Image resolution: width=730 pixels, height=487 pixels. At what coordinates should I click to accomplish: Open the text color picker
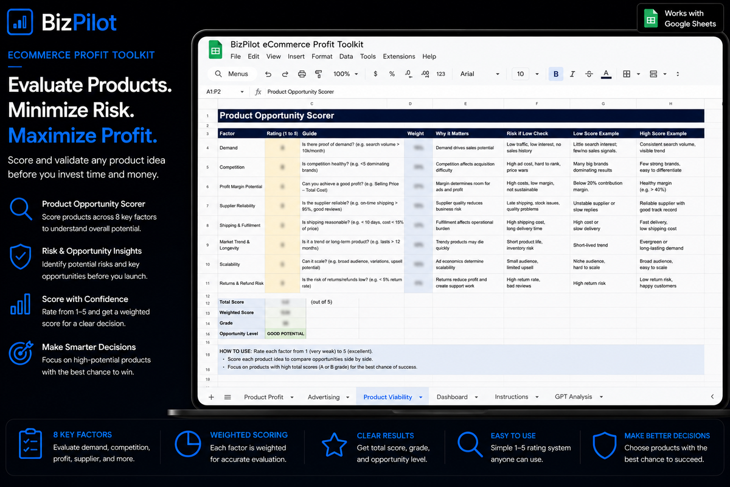pyautogui.click(x=606, y=74)
